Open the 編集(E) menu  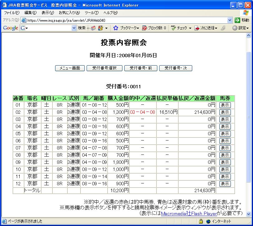point(30,13)
